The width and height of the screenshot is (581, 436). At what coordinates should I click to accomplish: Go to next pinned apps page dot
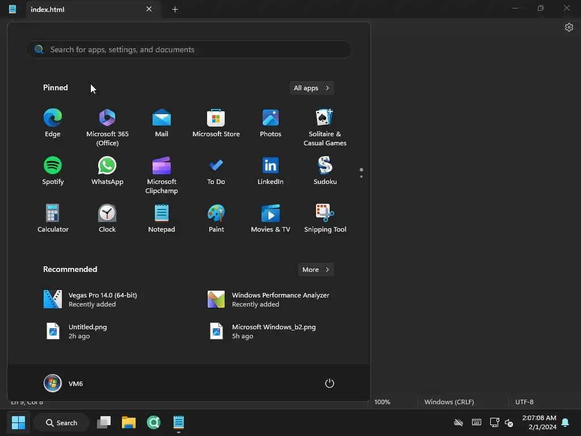[361, 177]
